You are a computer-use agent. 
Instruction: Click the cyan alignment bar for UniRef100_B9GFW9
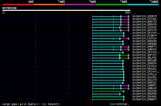click(106, 94)
